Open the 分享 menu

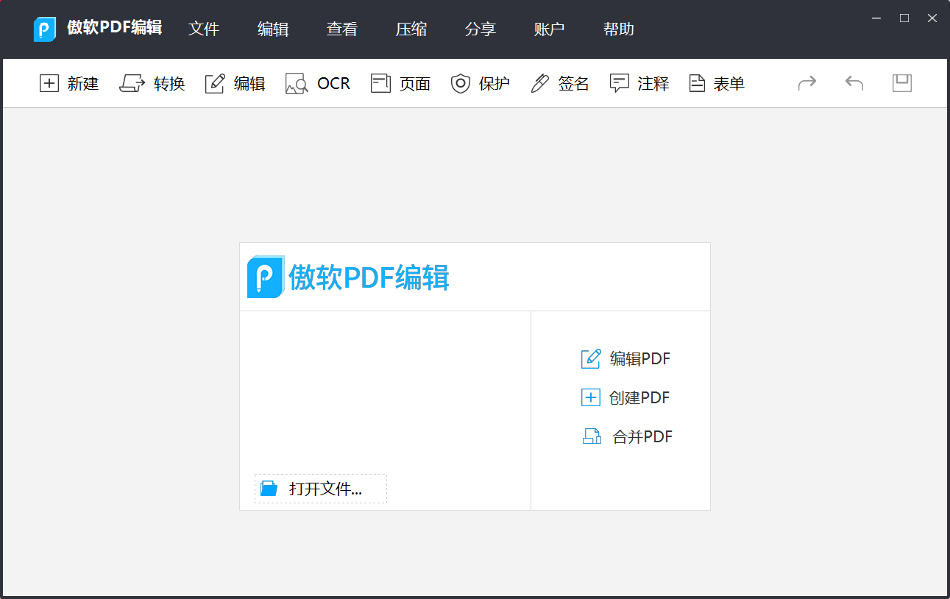[481, 29]
